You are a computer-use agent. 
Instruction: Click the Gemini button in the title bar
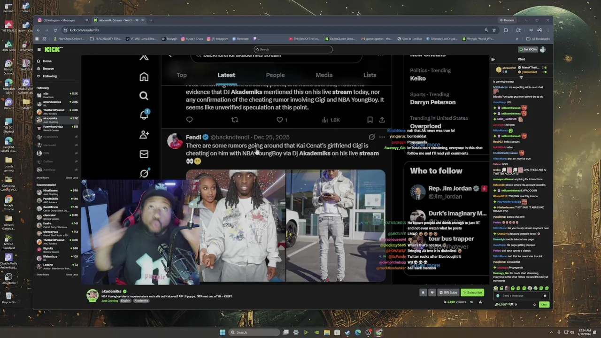click(x=508, y=20)
